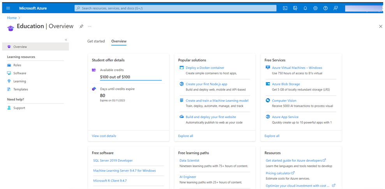Click the $100 out of $100 credits bar
The width and height of the screenshot is (385, 189).
[x=131, y=77]
